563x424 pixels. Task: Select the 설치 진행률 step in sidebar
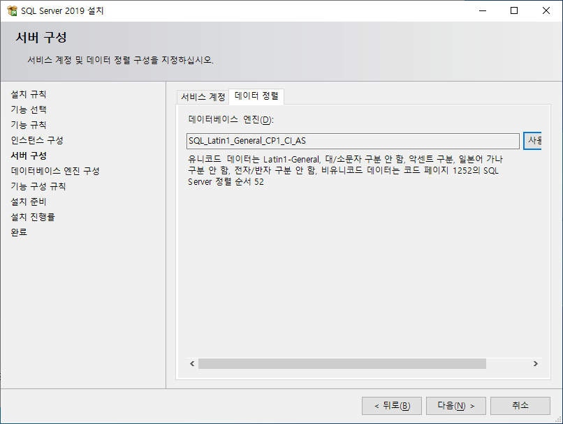pos(33,217)
